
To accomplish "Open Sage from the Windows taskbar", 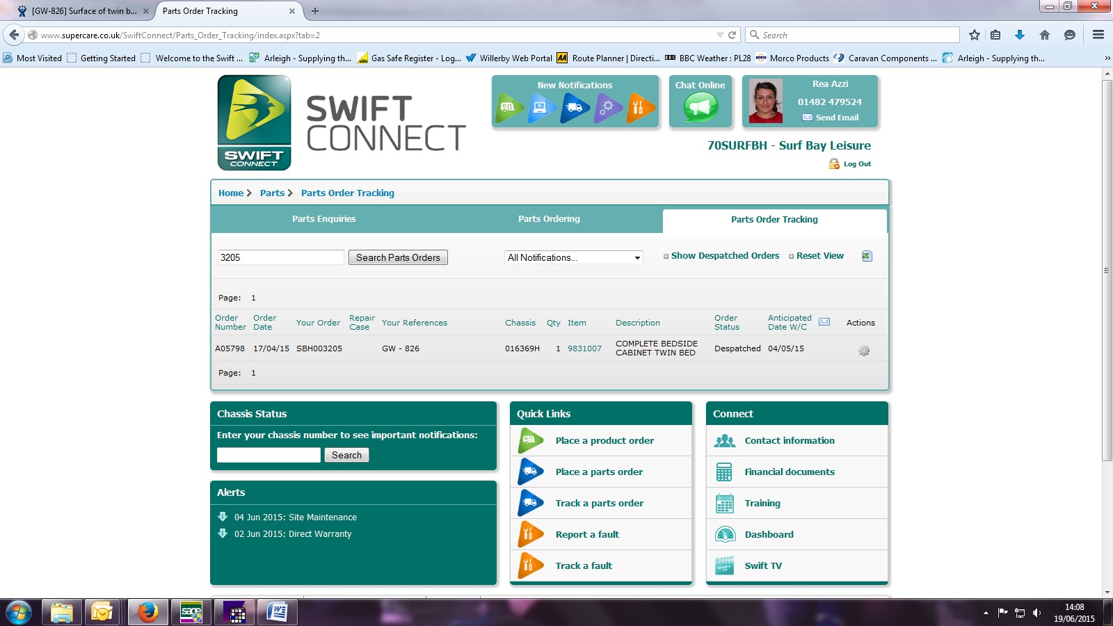I will [x=191, y=612].
